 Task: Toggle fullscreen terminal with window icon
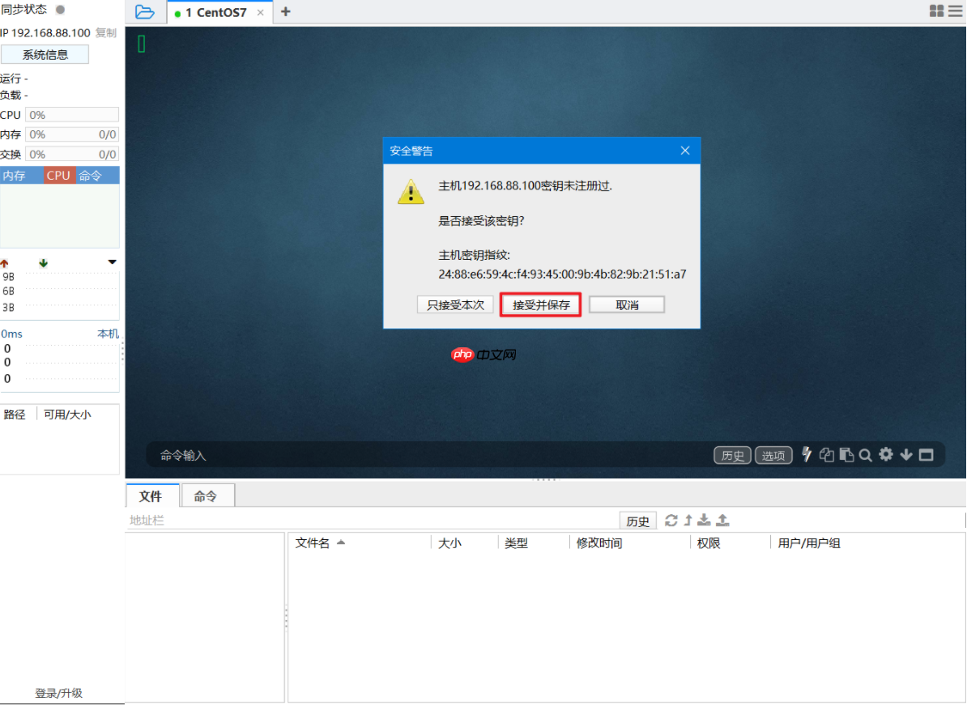click(926, 454)
